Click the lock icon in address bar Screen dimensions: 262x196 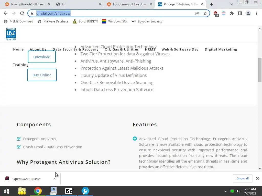click(32, 13)
